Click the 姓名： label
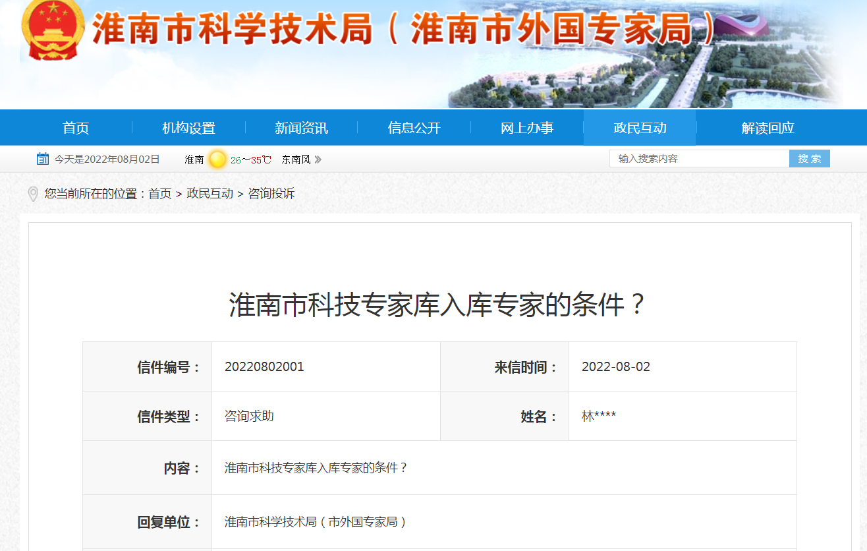The width and height of the screenshot is (867, 551). (539, 417)
